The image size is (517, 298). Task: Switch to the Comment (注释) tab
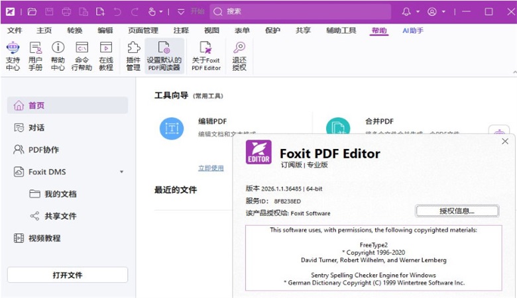pos(181,30)
